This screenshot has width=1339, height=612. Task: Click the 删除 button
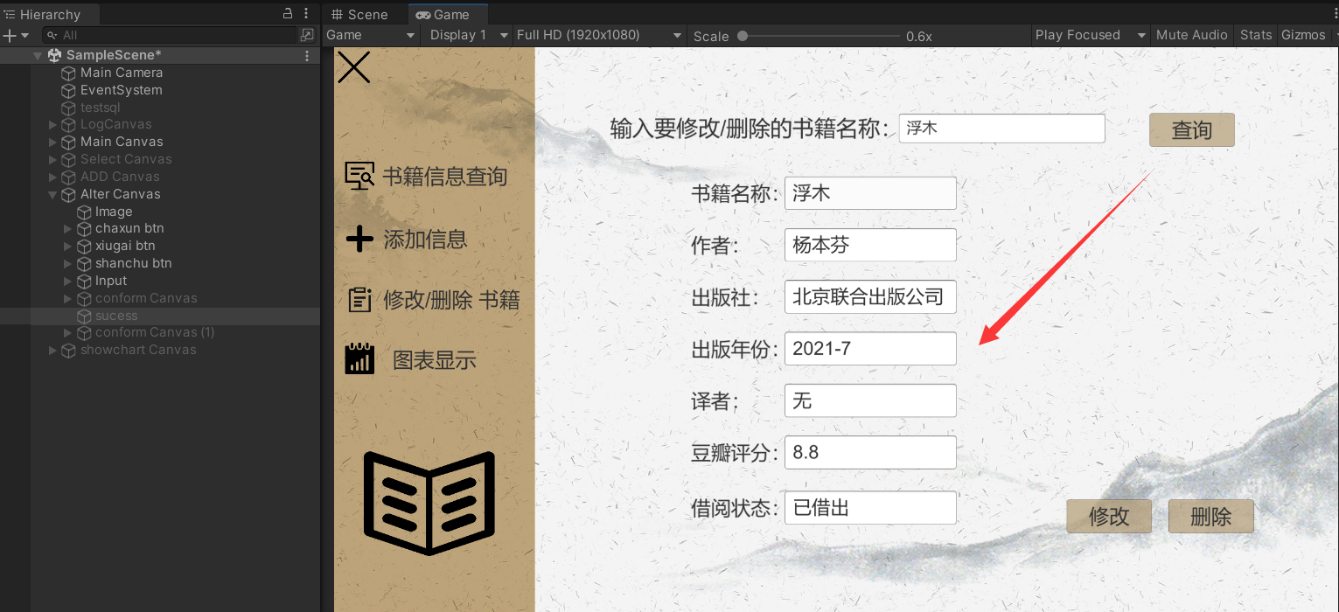[1211, 517]
